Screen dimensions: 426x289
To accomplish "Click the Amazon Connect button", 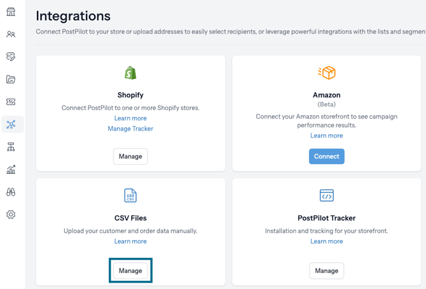I will pyautogui.click(x=327, y=157).
